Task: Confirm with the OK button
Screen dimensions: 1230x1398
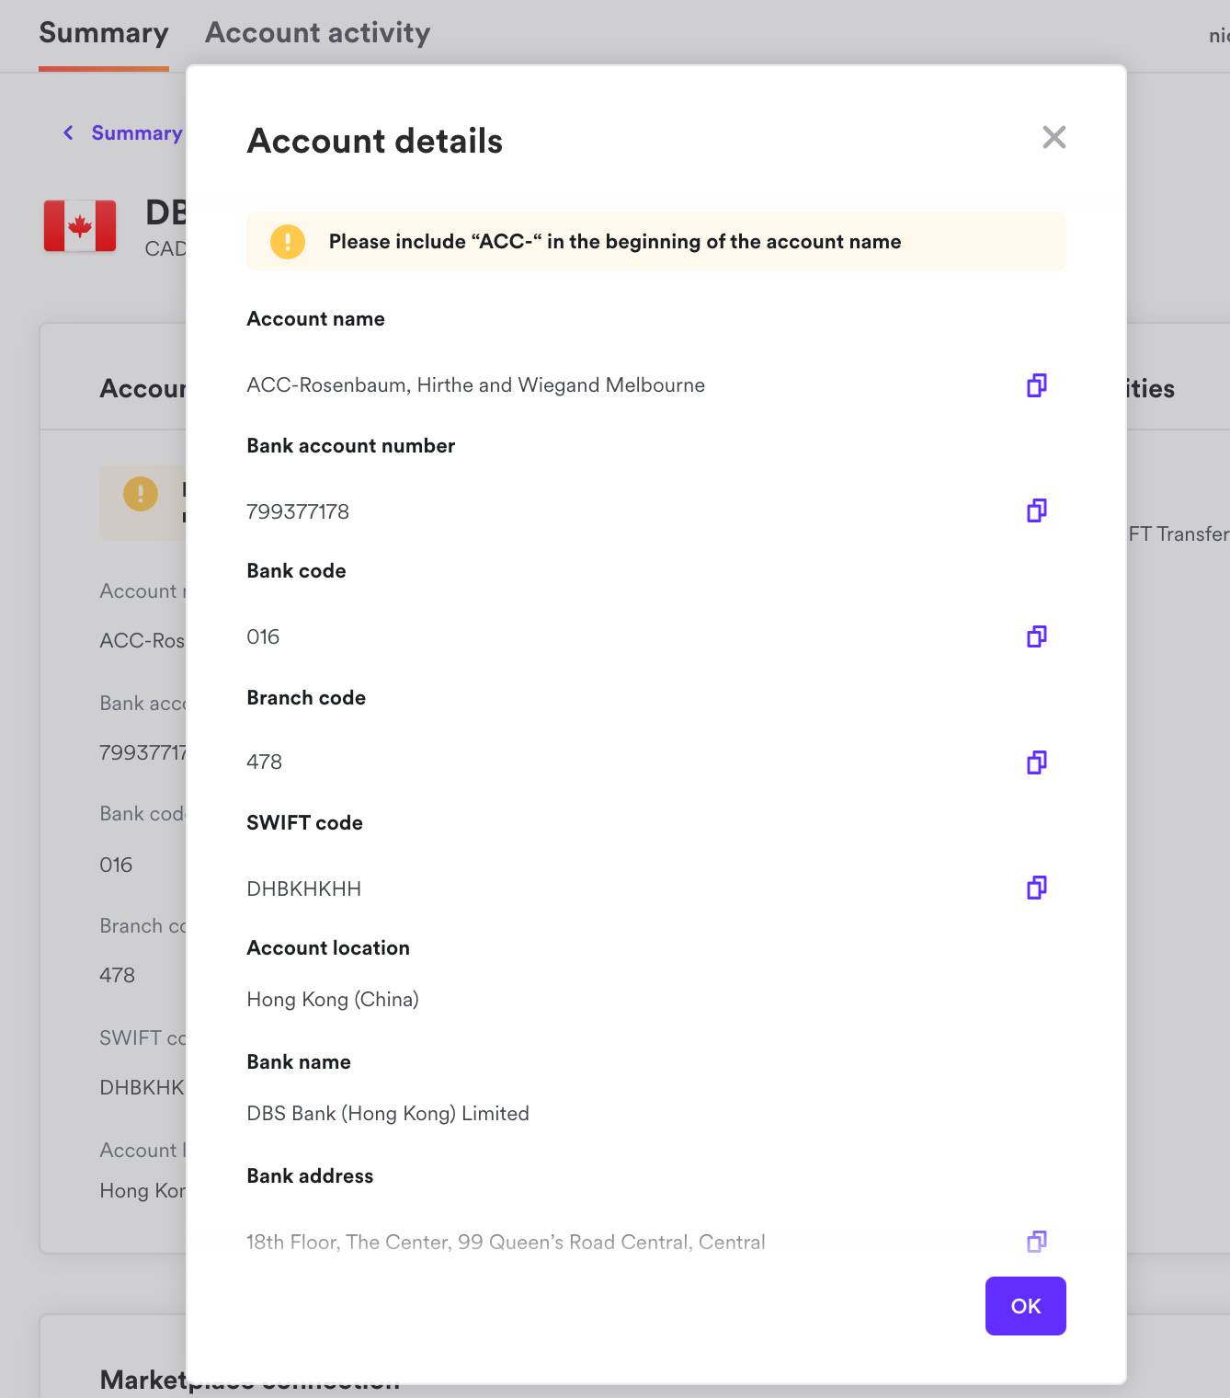Action: click(x=1025, y=1305)
